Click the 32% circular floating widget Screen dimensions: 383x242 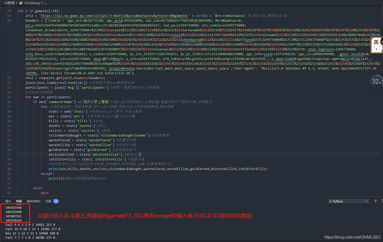tap(376, 81)
